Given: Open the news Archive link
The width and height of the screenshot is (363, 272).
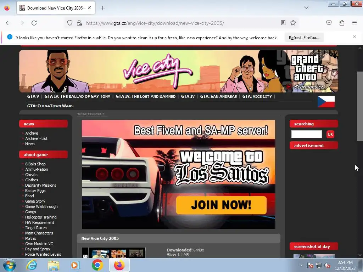Looking at the screenshot, I should (32, 133).
